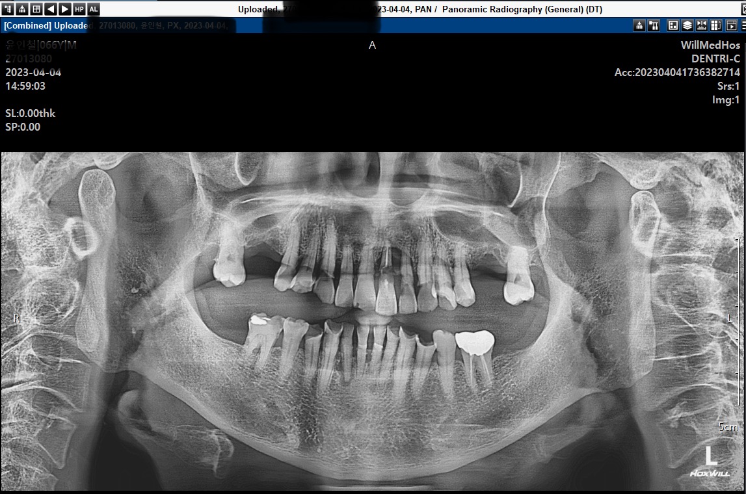
Task: Open the tile layout selector in blue bar
Action: 673,25
